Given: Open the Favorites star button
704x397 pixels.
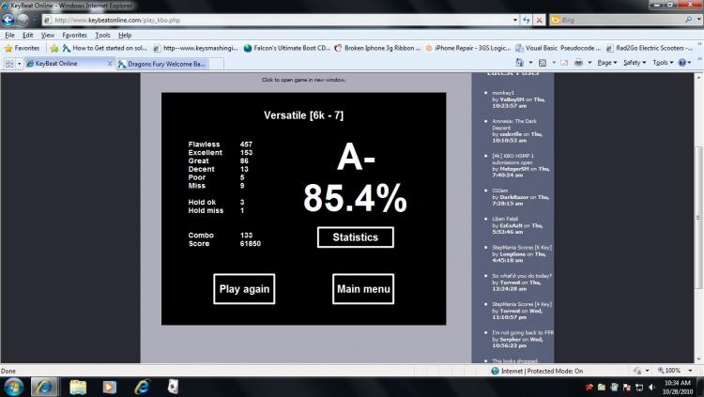Looking at the screenshot, I should tap(22, 48).
